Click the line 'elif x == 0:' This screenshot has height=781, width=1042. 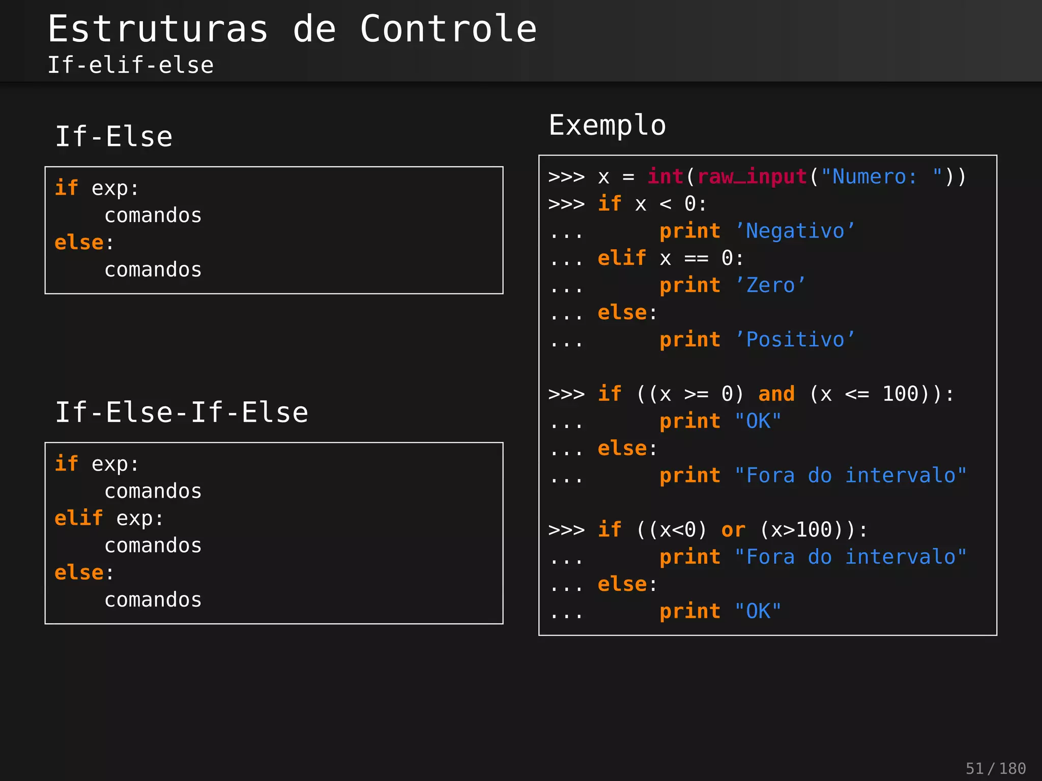pyautogui.click(x=671, y=258)
